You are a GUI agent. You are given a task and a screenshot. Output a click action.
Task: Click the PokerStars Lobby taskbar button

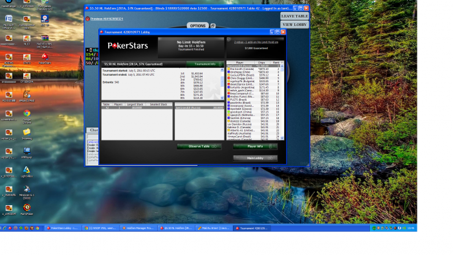(x=62, y=228)
